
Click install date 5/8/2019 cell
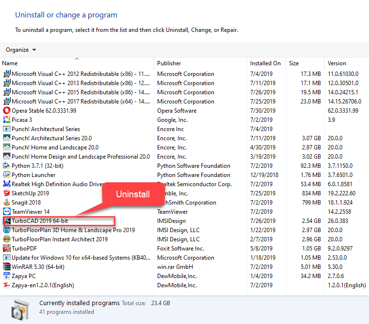click(261, 249)
